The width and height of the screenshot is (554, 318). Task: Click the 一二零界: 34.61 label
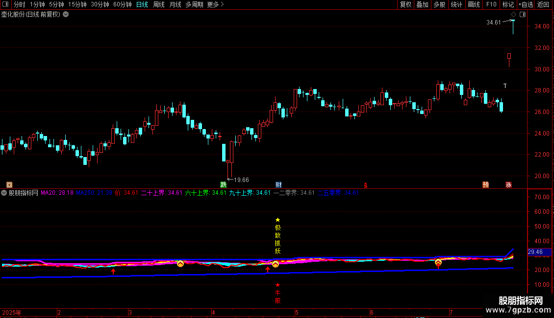coord(294,193)
